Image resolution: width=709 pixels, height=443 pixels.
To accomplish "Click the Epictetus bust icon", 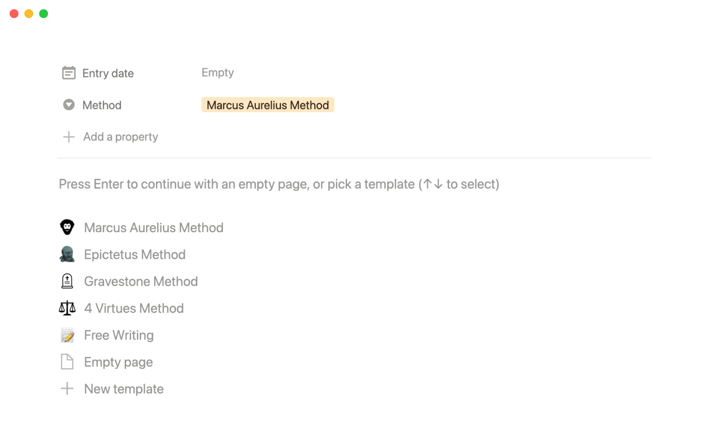I will pos(67,254).
